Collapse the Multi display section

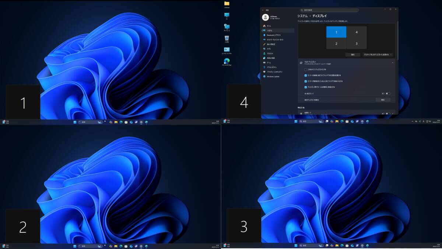[393, 63]
